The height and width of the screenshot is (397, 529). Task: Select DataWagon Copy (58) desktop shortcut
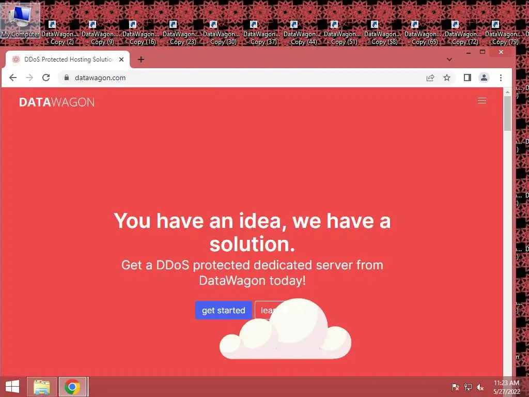point(383,33)
